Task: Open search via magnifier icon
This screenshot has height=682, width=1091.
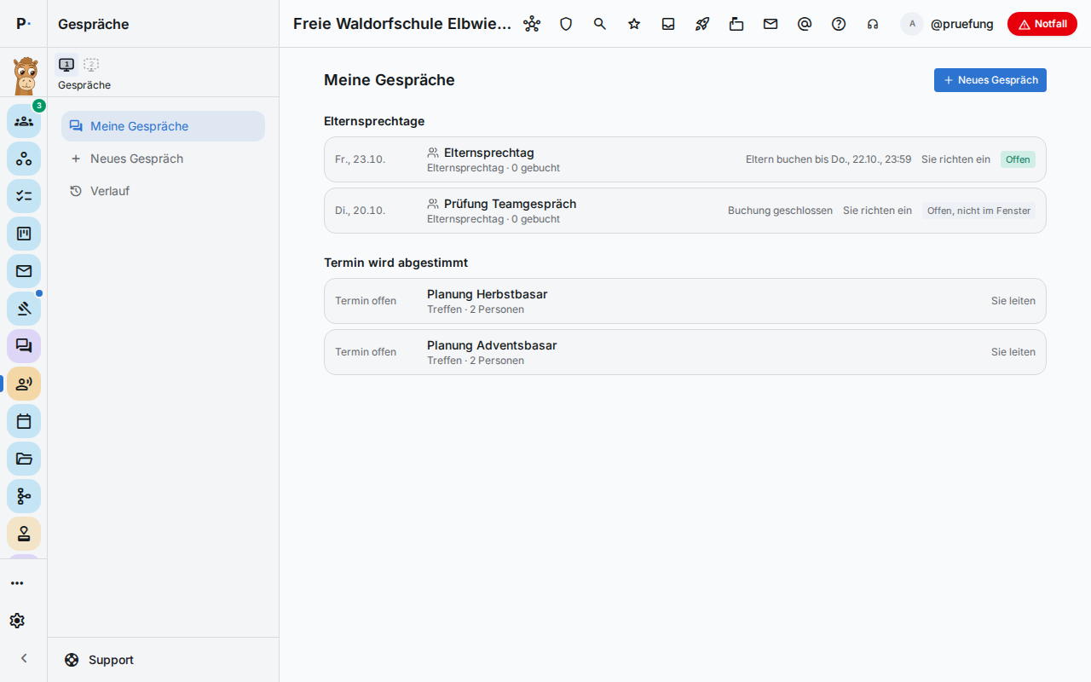Action: click(x=600, y=24)
